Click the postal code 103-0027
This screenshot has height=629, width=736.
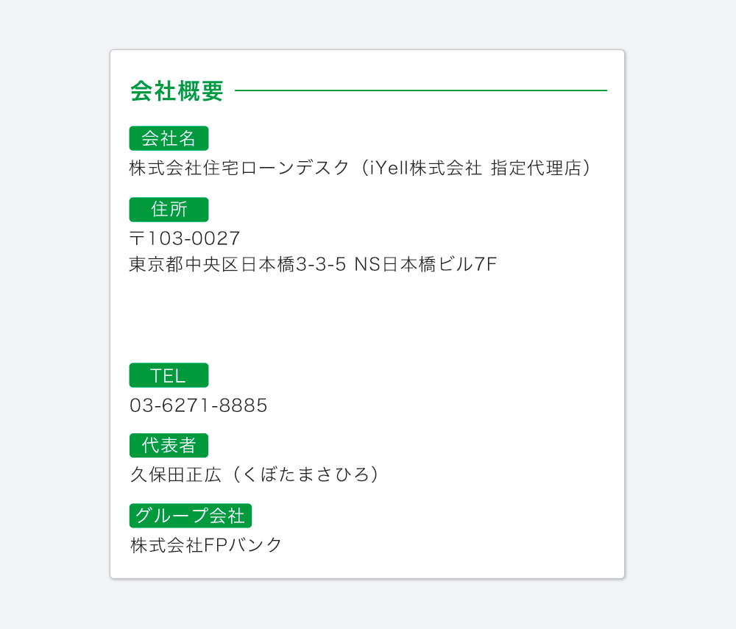pos(194,238)
